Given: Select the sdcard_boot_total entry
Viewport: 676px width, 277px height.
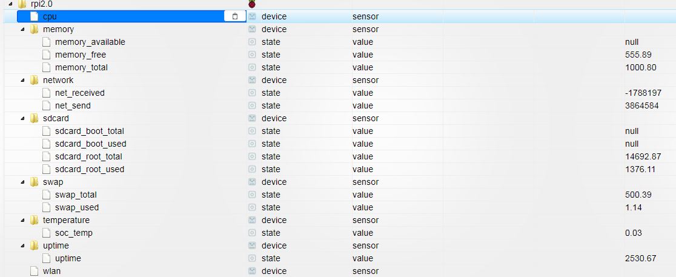Looking at the screenshot, I should [x=90, y=131].
